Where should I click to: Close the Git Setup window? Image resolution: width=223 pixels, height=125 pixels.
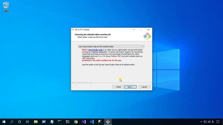[x=148, y=30]
